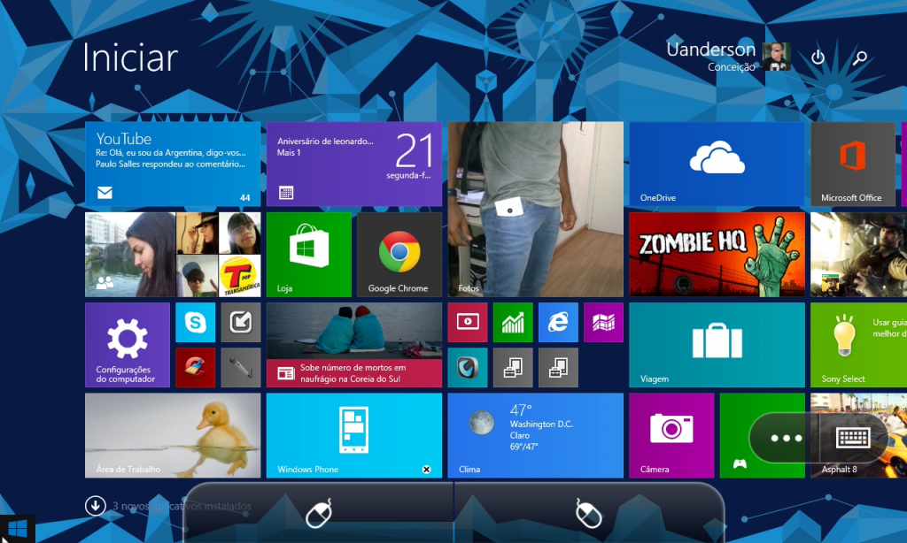Open the green finance chart tile
Screen dimensions: 907x543
513,323
